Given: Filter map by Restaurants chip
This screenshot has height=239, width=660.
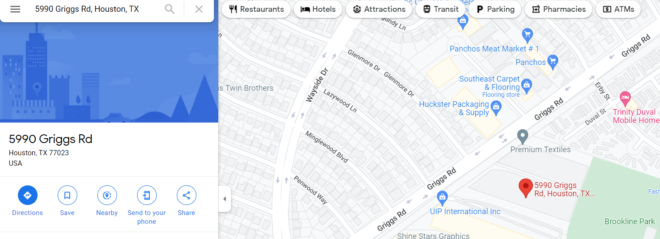Looking at the screenshot, I should [256, 9].
